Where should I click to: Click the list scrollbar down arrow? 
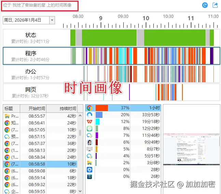coord(80,191)
